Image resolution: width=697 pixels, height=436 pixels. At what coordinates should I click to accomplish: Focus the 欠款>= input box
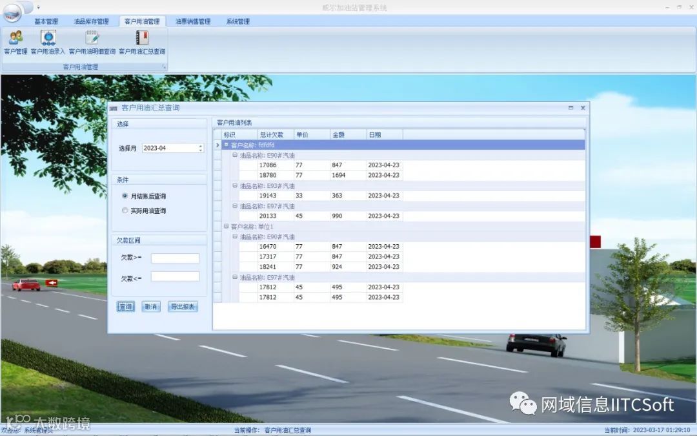175,258
